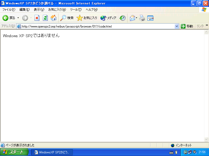Go back with the green Back arrow

5,18
